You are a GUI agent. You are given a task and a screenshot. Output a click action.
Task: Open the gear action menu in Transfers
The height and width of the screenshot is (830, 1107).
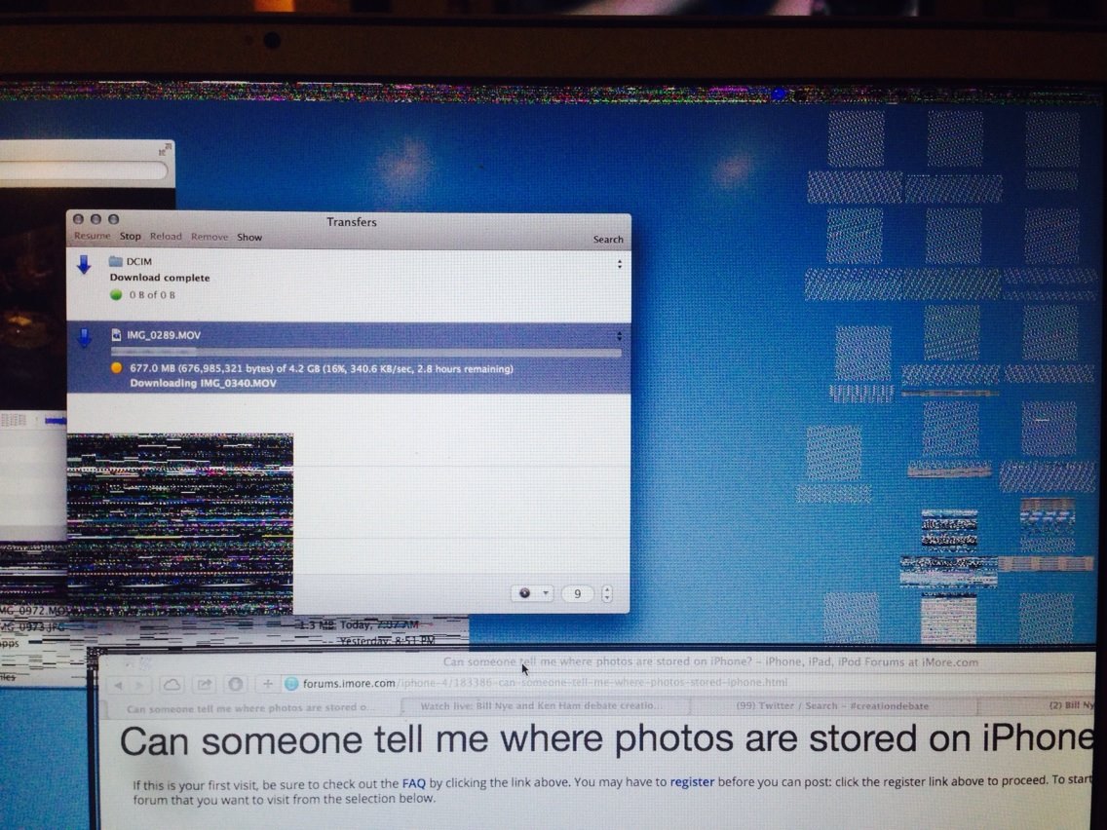(x=533, y=593)
